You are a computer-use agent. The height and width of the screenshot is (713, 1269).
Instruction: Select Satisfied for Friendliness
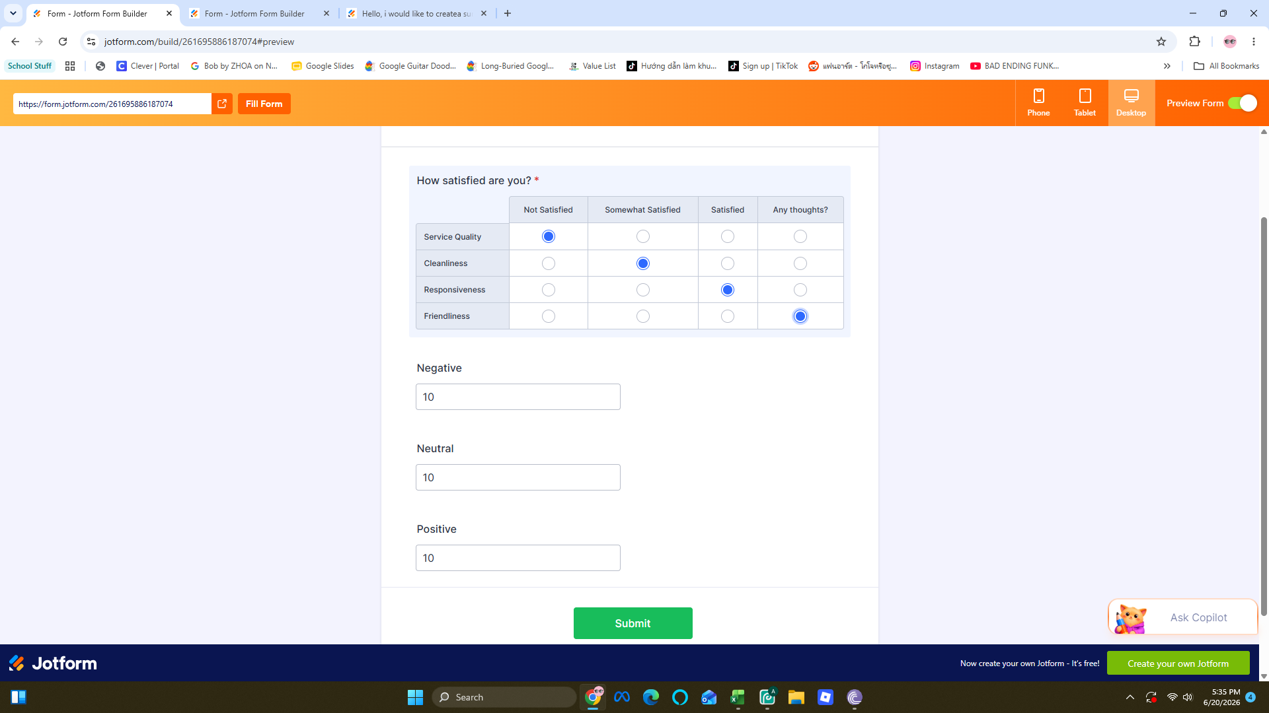(727, 316)
